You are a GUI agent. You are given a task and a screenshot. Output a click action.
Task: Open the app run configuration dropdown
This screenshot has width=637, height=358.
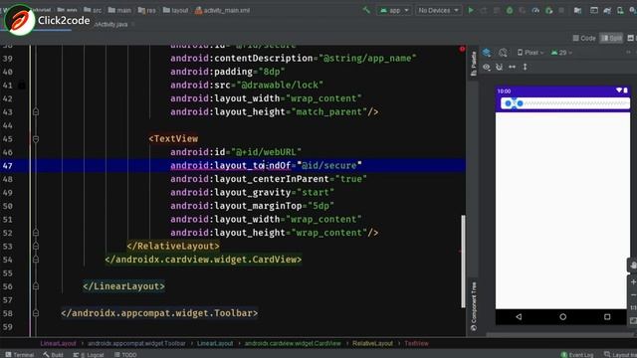394,10
